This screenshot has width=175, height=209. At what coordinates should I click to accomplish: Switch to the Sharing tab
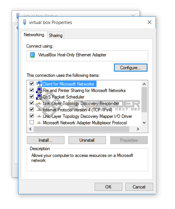click(x=56, y=36)
